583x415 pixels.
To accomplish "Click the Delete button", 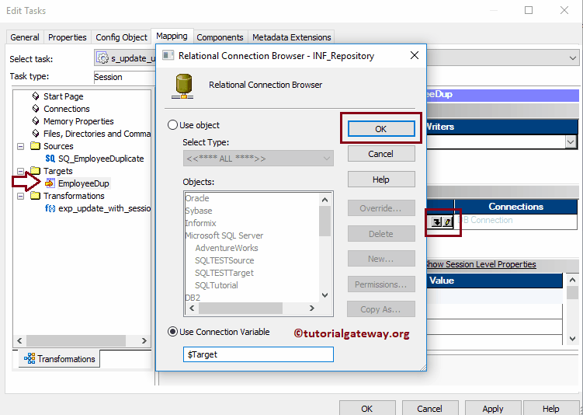I will coord(381,234).
